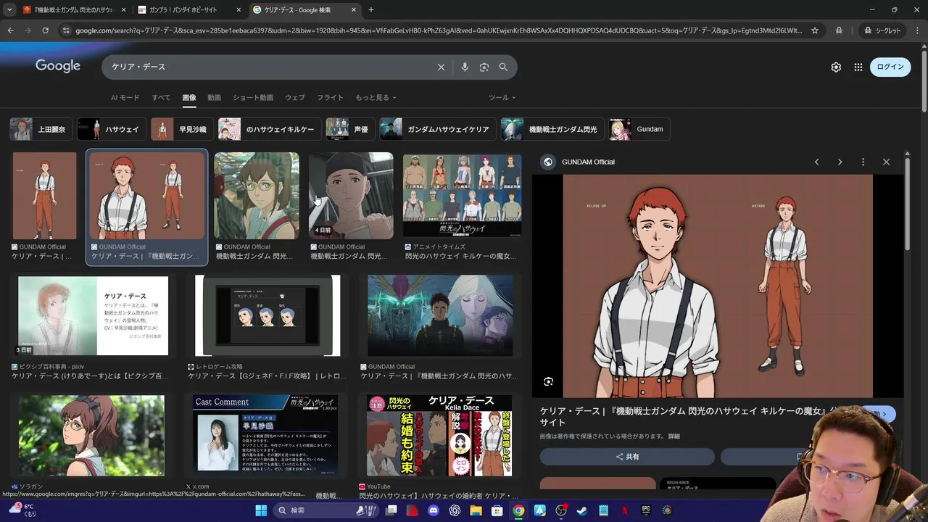Open Google Lens image search icon

[x=484, y=67]
